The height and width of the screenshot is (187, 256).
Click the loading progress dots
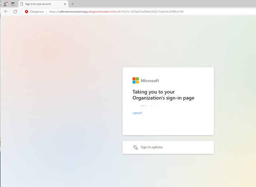pos(149,105)
